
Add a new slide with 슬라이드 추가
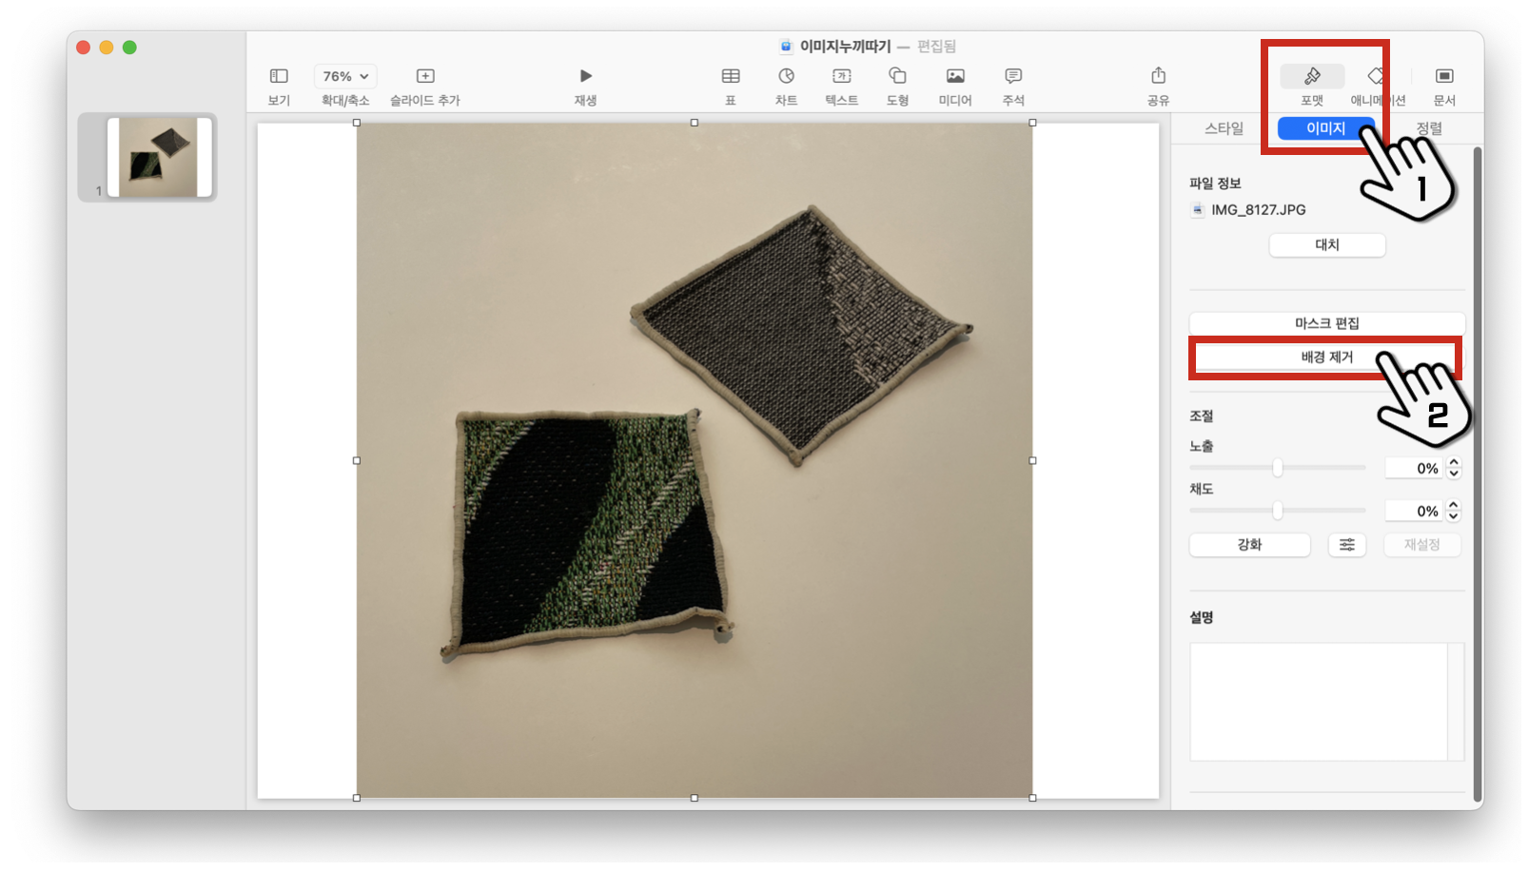click(x=425, y=76)
